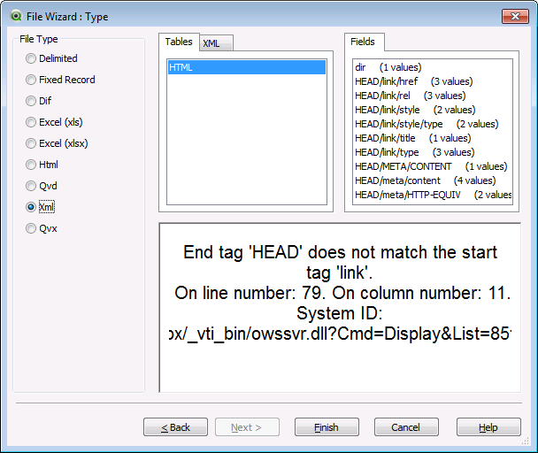Image resolution: width=538 pixels, height=453 pixels.
Task: Select HEAD/meta/HTTP-EQUIV field row
Action: coord(433,195)
